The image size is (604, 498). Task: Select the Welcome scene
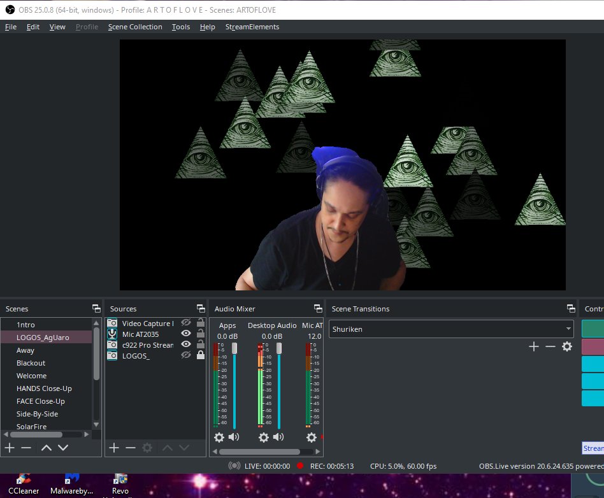(x=47, y=376)
